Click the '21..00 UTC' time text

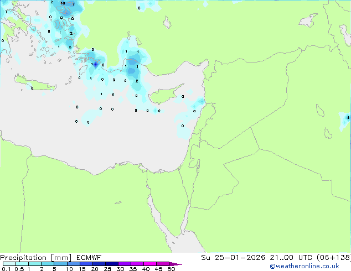291,258
